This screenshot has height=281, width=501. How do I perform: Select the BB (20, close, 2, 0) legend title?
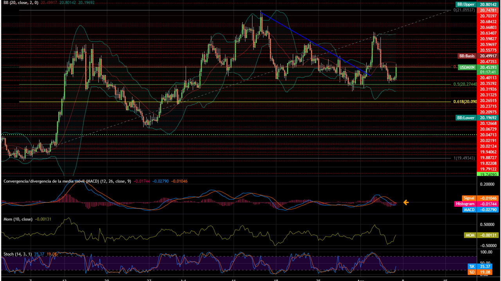[21, 3]
